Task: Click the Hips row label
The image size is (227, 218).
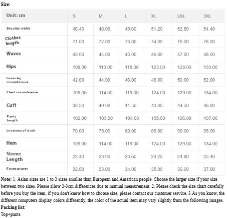Action: (x=11, y=67)
